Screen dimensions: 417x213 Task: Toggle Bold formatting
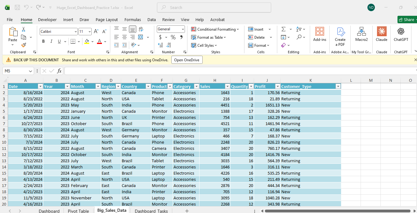[43, 41]
